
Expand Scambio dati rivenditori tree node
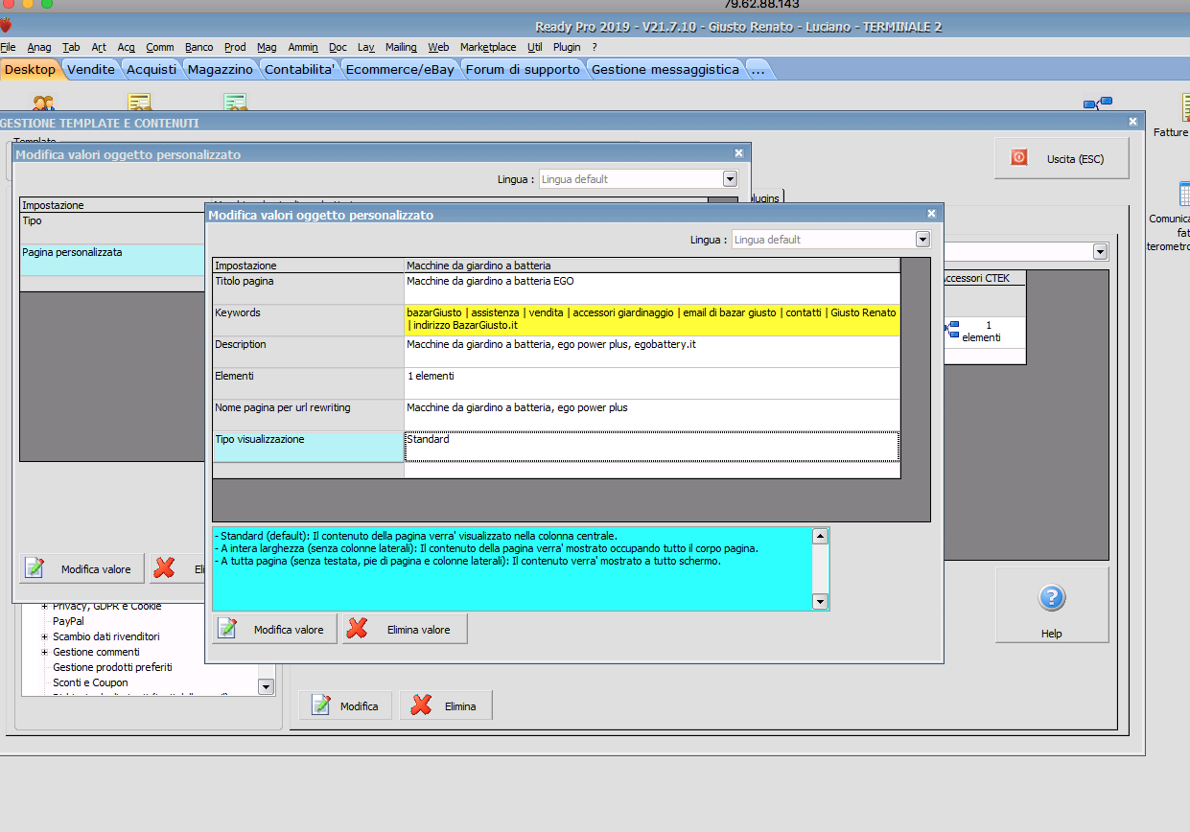(x=44, y=636)
